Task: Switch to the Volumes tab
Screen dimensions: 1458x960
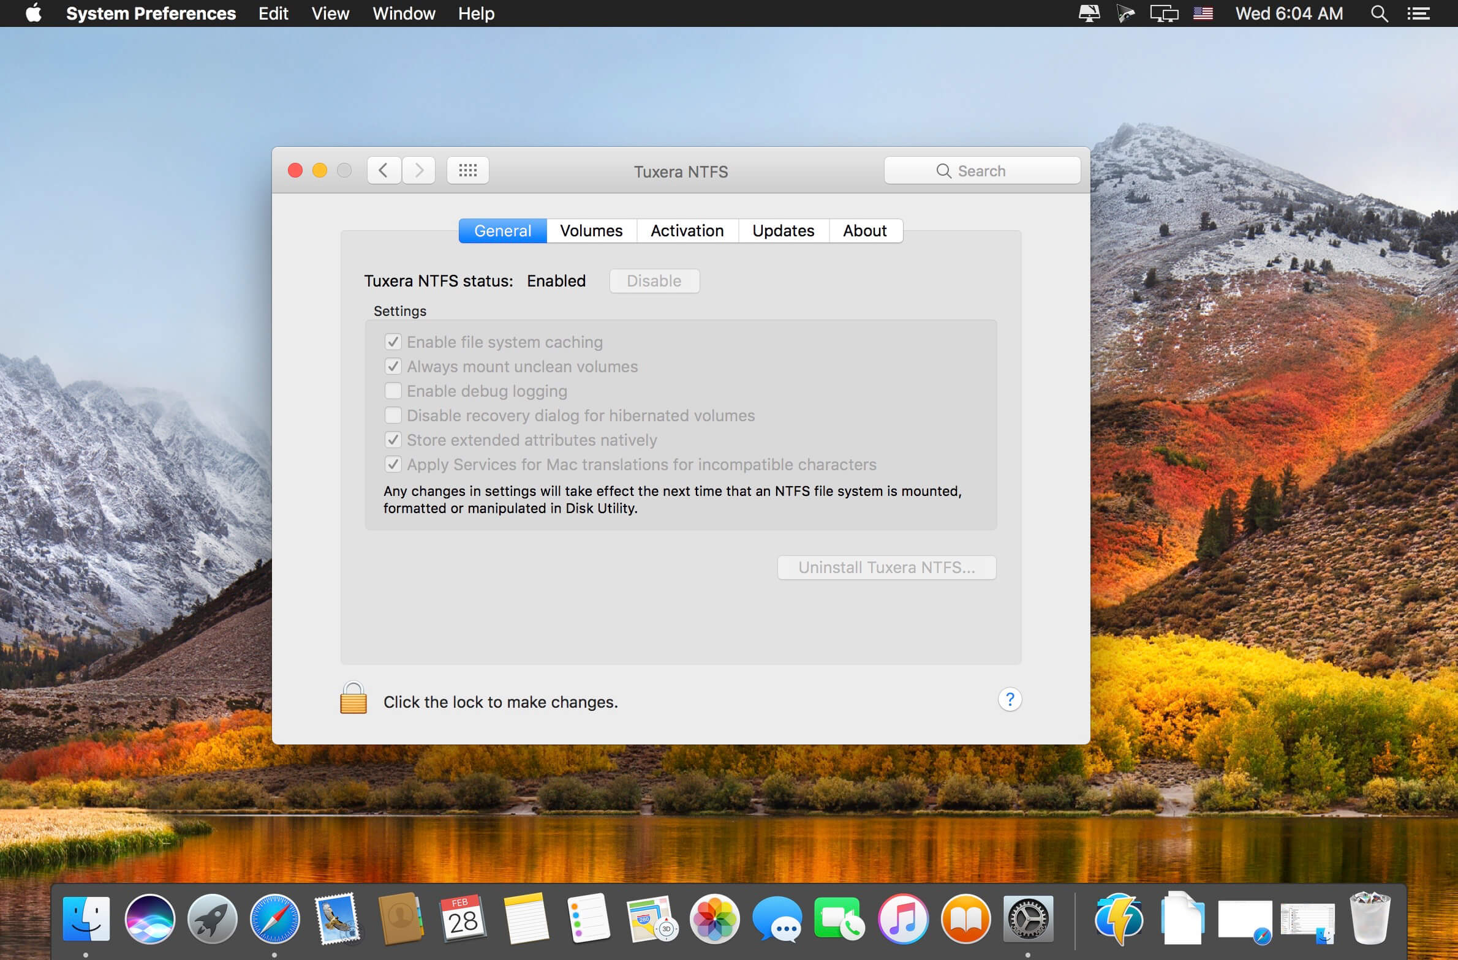Action: [591, 230]
